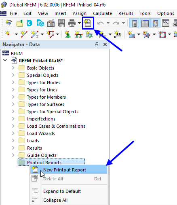Viewport: 177px width, 205px height.
Task: Open the console window icon
Action: (x=166, y=23)
